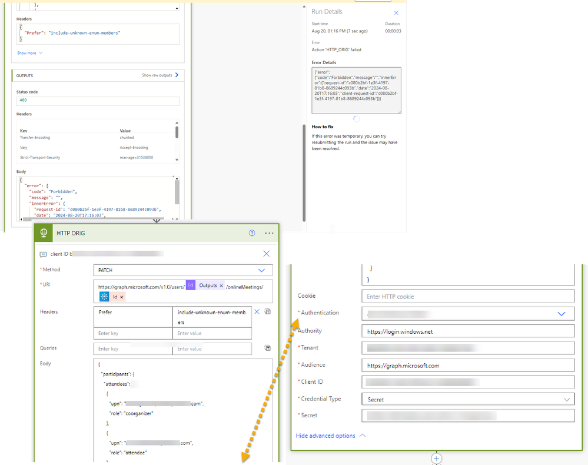Open Show raw outputs
Screen dimensions: 588x465
pos(160,75)
